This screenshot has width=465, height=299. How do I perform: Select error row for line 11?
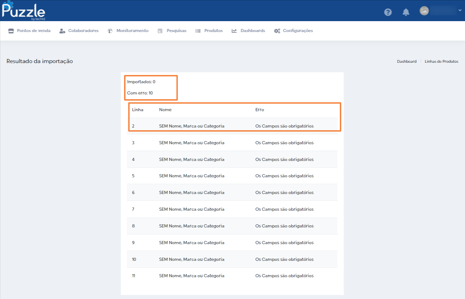click(x=232, y=276)
